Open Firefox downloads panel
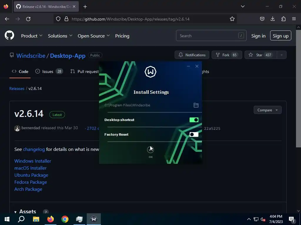The height and width of the screenshot is (225, 301). coord(272,19)
